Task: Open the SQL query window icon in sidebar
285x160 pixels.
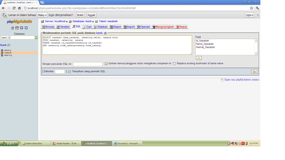Action: pos(17,28)
